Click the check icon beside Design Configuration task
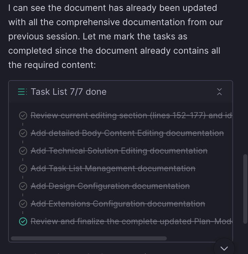 tap(23, 186)
